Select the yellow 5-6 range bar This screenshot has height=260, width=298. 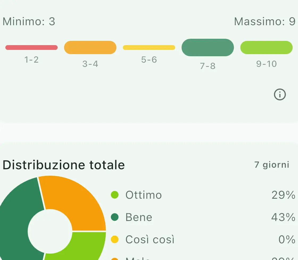coord(149,47)
